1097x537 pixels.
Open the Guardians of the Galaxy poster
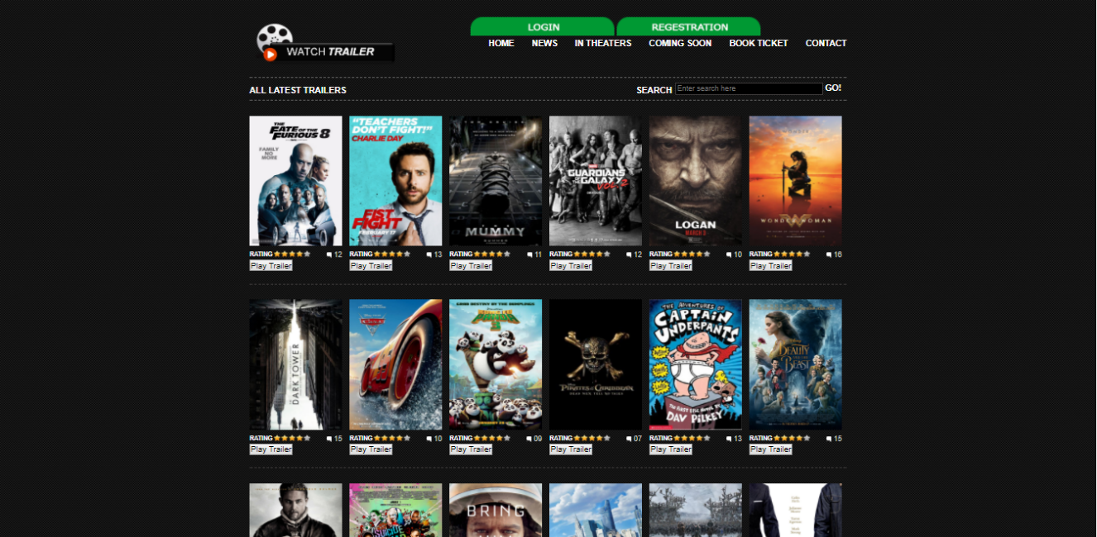point(596,181)
